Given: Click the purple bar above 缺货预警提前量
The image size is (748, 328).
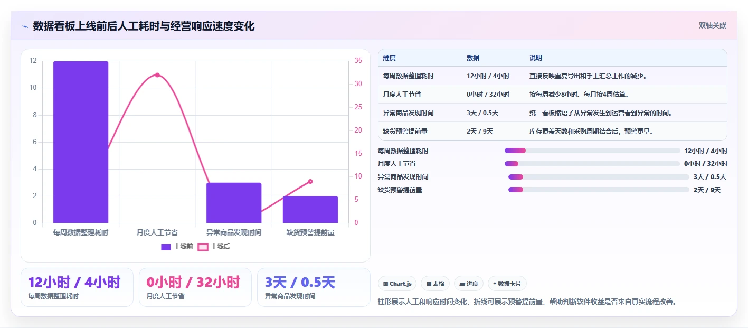Looking at the screenshot, I should point(310,210).
